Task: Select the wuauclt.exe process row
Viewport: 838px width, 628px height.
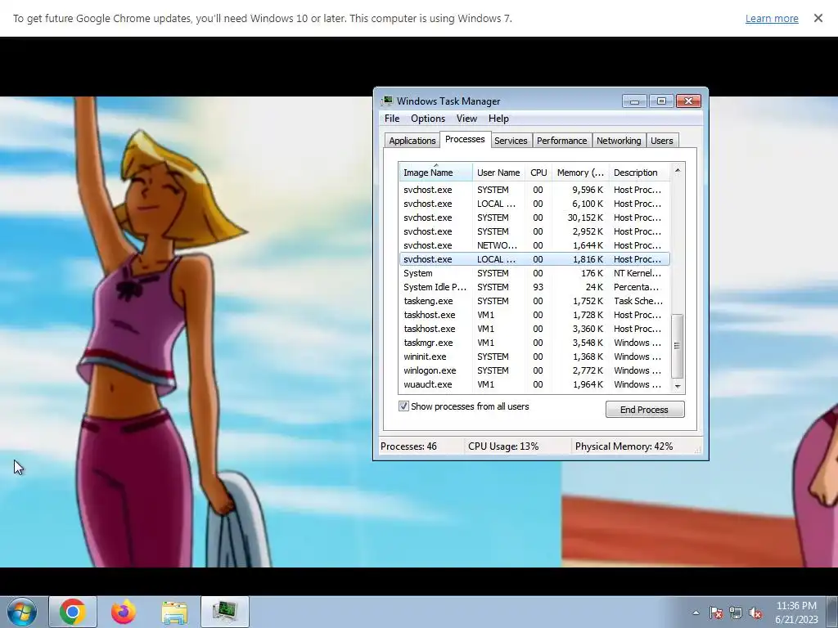Action: pyautogui.click(x=534, y=384)
